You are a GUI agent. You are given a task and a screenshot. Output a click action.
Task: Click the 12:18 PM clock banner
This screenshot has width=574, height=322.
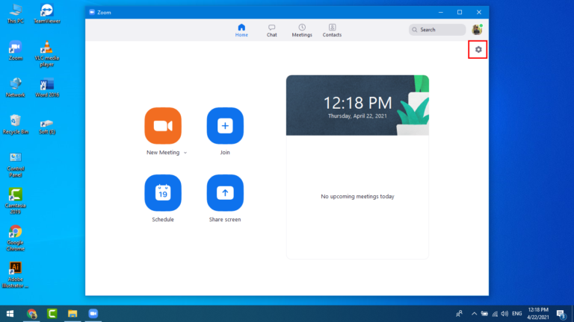tap(357, 105)
